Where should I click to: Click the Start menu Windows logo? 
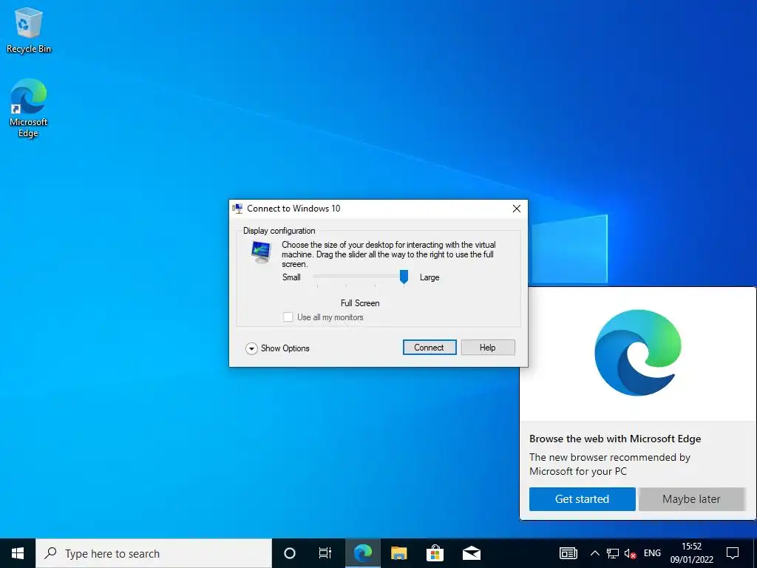click(18, 553)
